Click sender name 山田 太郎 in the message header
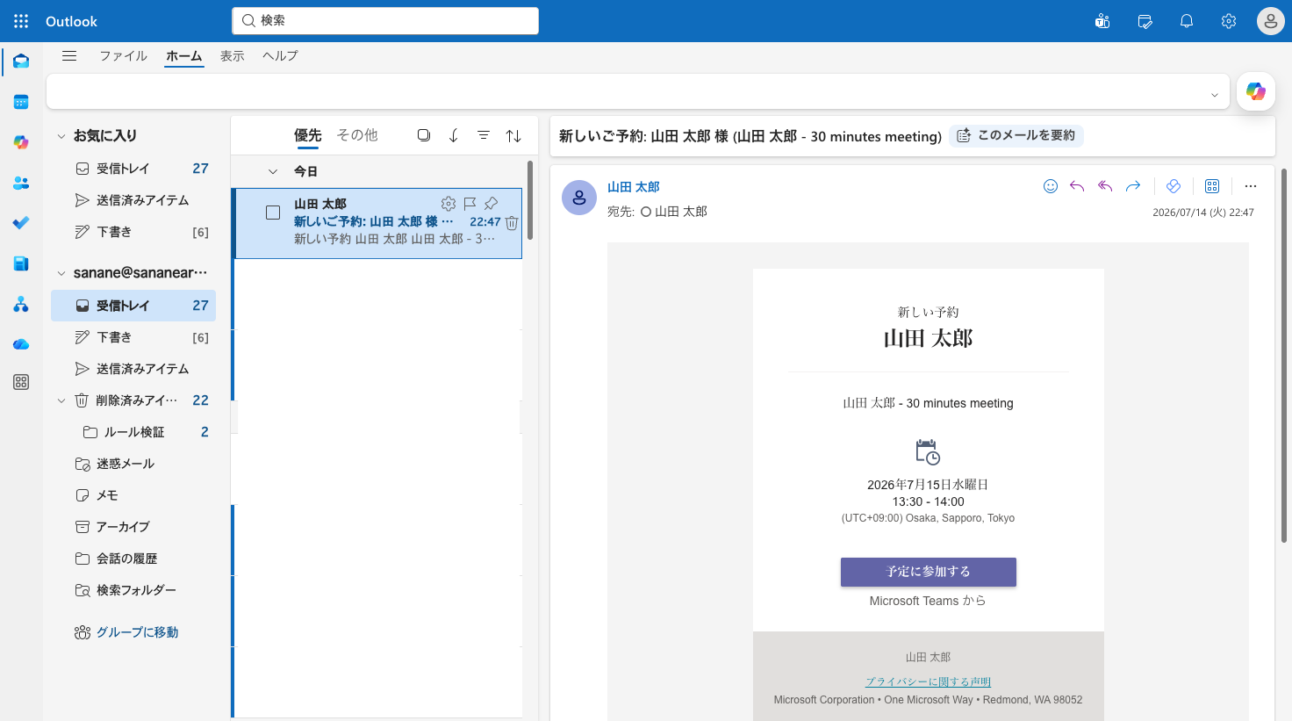This screenshot has height=721, width=1292. click(x=633, y=187)
